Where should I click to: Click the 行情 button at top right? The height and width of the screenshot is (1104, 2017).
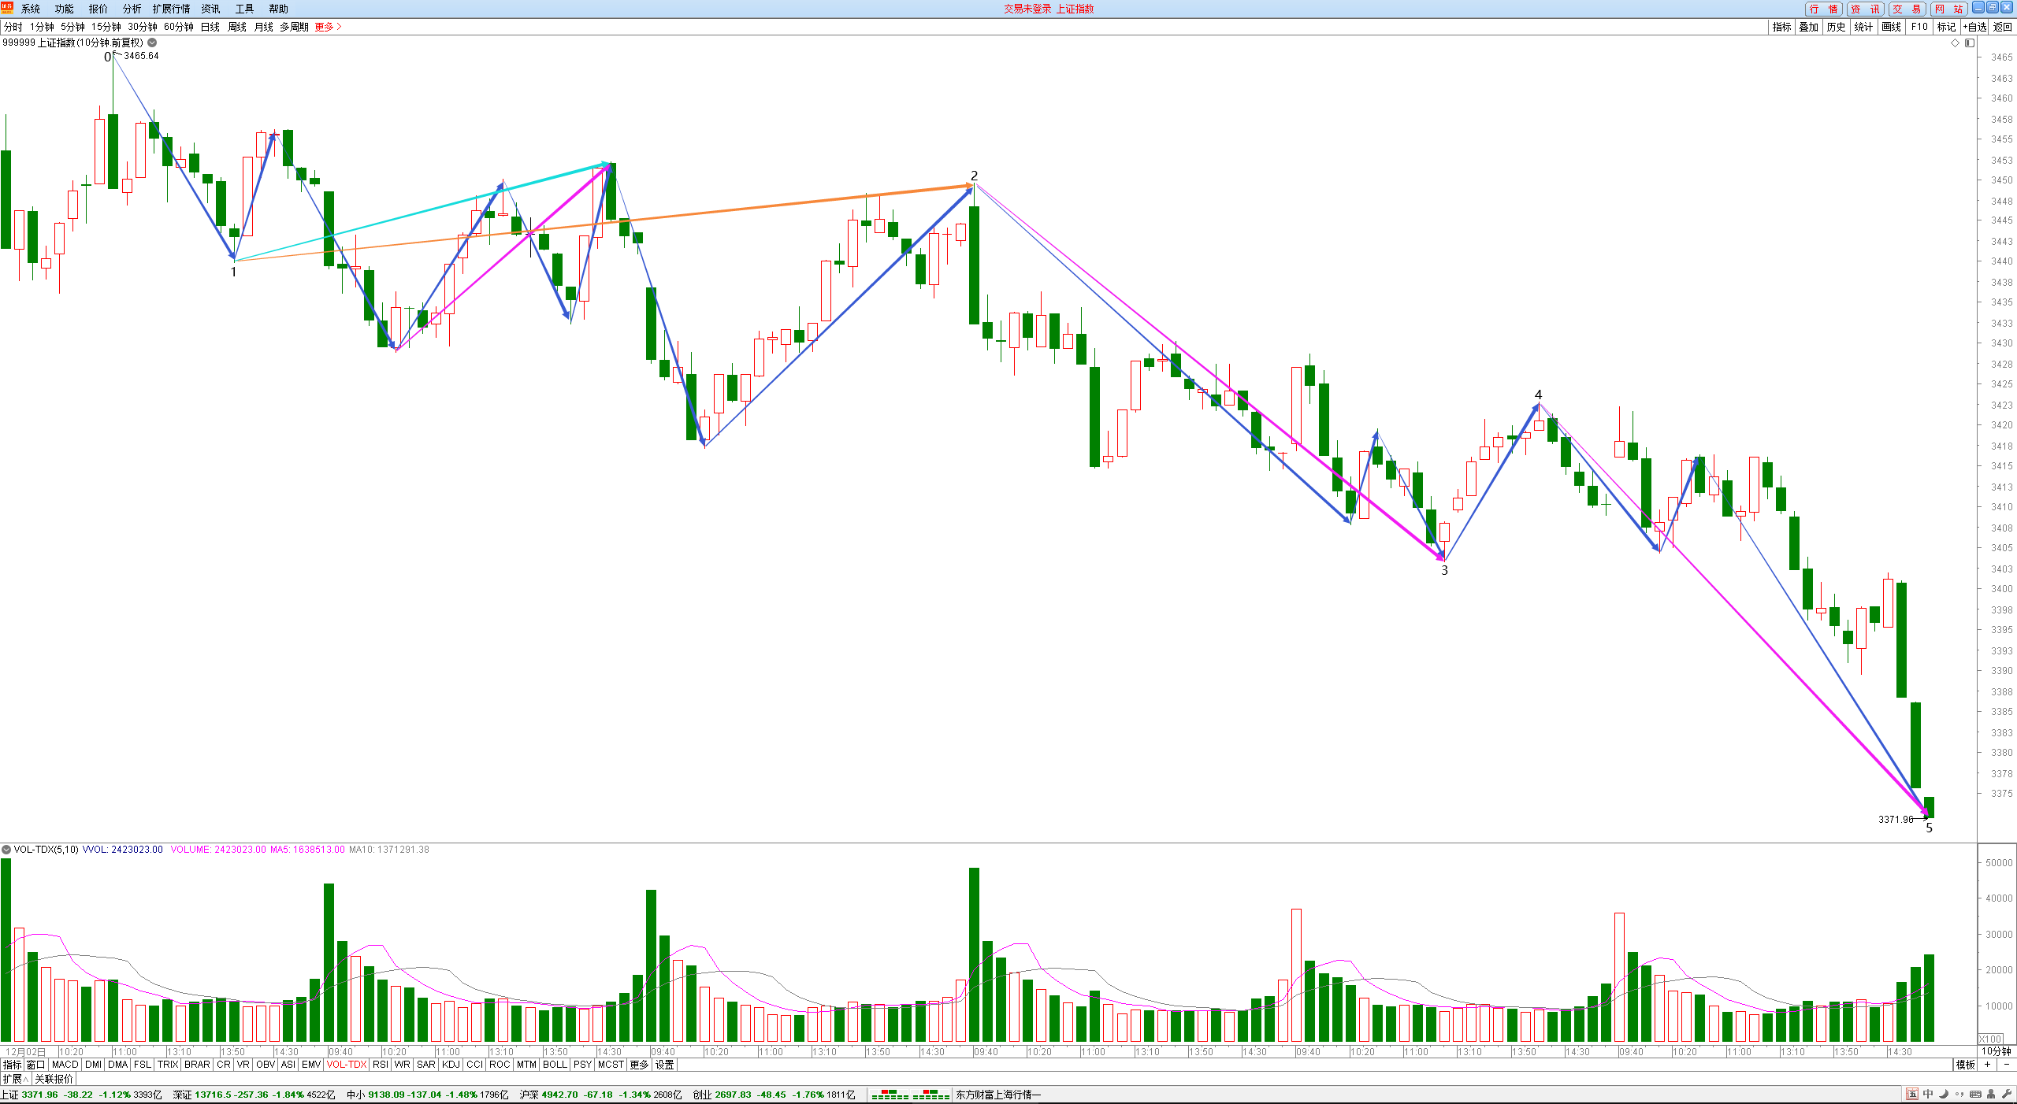click(x=1824, y=9)
